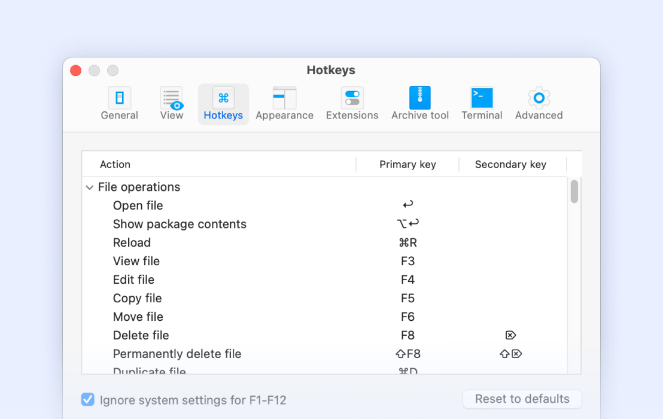This screenshot has width=663, height=419.
Task: Select the Delete file hotkey row
Action: [239, 335]
